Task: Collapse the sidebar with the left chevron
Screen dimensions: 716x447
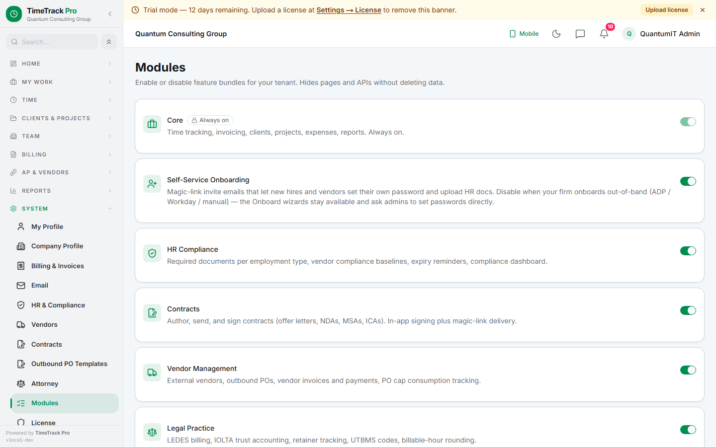Action: click(110, 14)
